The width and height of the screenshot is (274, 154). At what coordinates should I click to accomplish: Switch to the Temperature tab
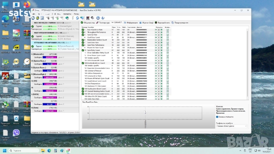(x=103, y=23)
